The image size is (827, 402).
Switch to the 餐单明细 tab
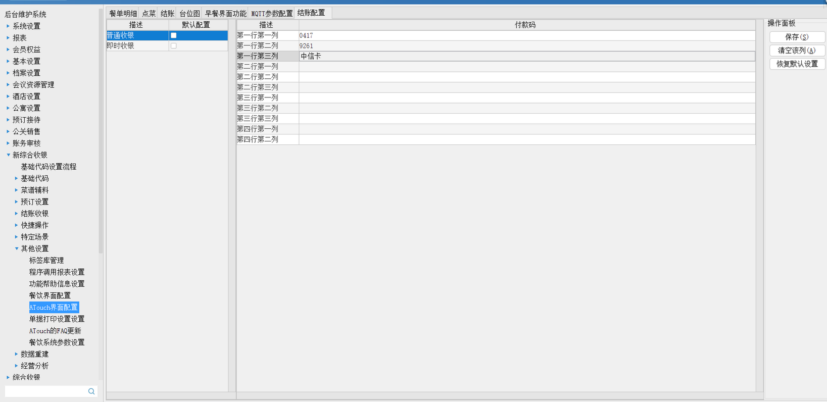(123, 14)
